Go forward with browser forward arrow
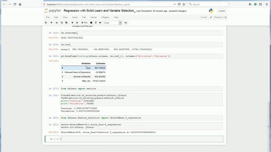The height and width of the screenshot is (152, 271). (10, 4)
